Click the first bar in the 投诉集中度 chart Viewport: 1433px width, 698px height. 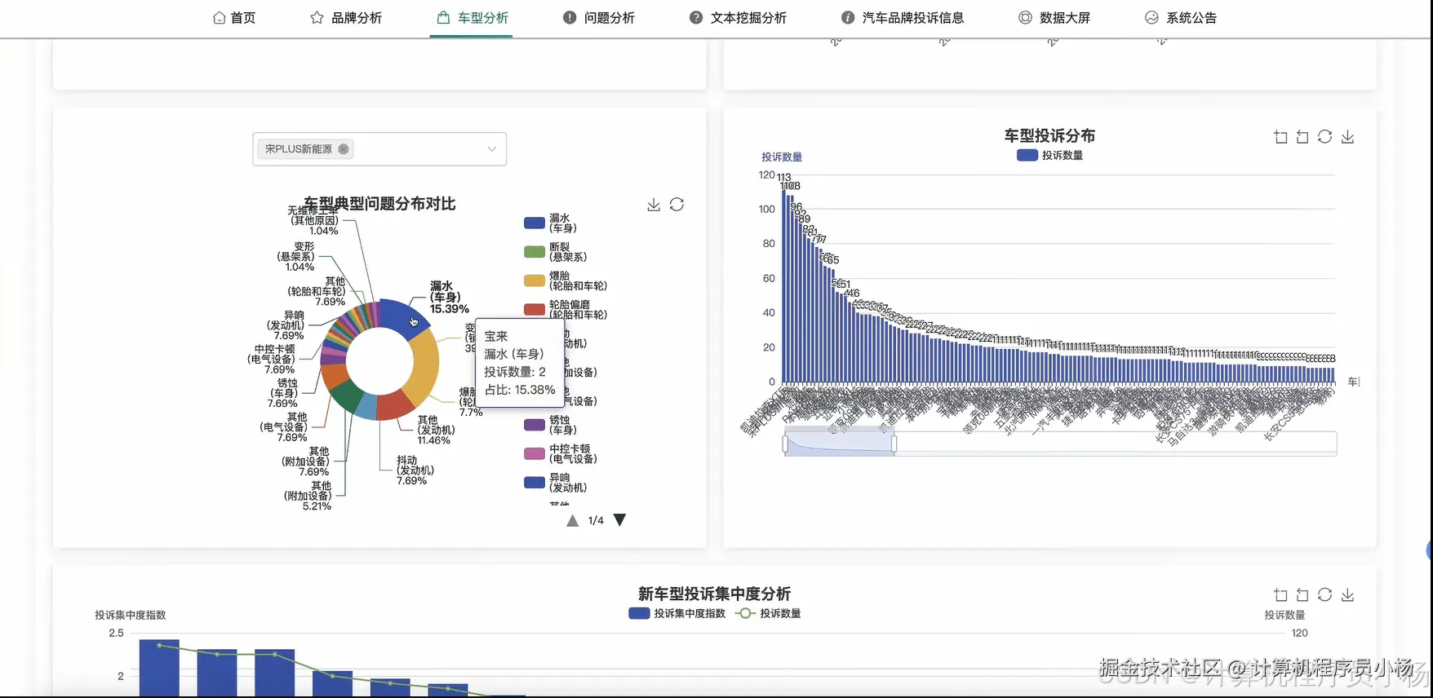159,668
